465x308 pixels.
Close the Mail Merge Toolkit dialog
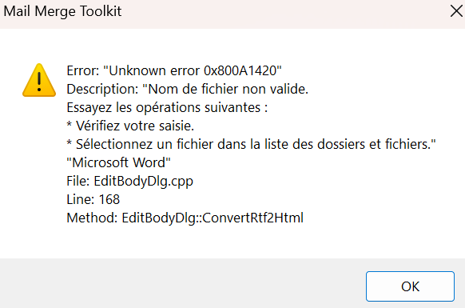(x=456, y=11)
